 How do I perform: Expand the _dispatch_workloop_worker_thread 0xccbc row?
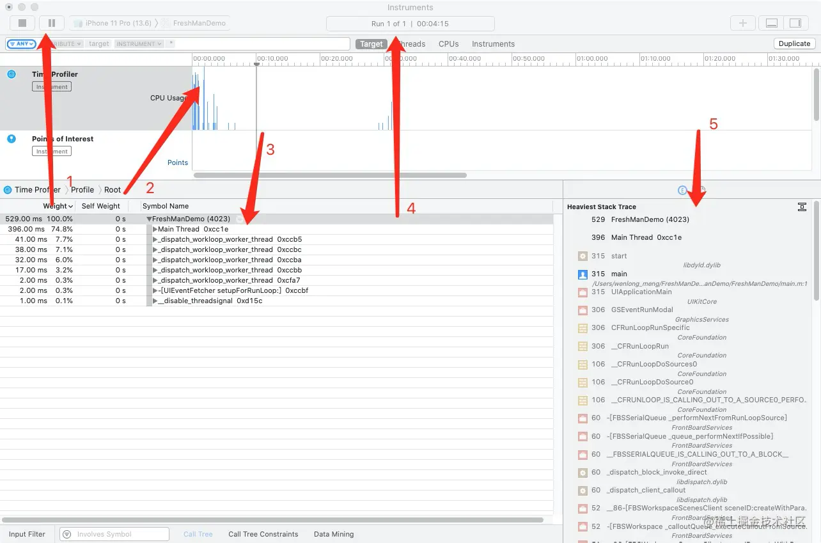pos(155,249)
